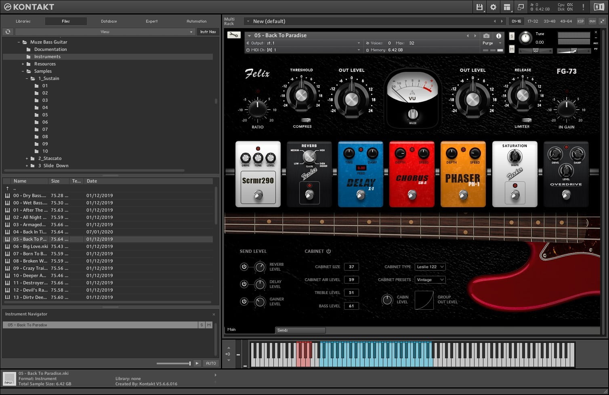This screenshot has width=609, height=395.
Task: Collapse the 1_Sustain folder
Action: pyautogui.click(x=27, y=78)
